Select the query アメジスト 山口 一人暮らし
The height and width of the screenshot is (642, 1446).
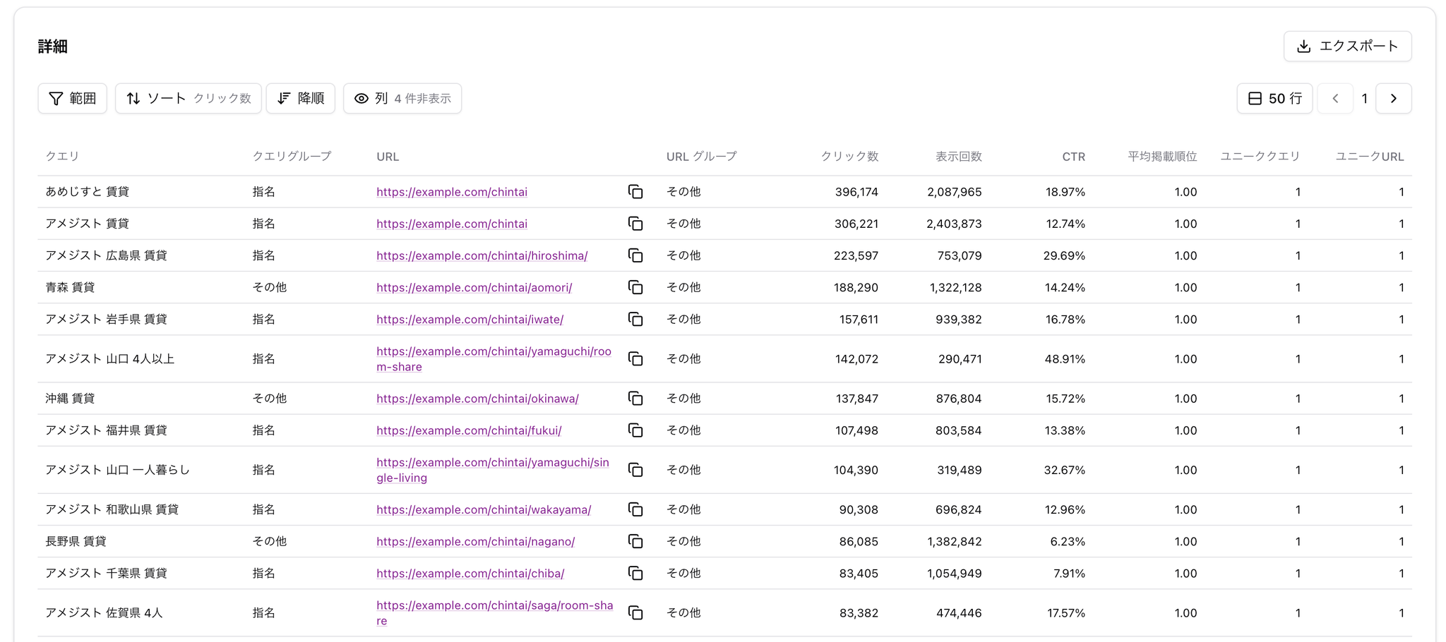118,470
